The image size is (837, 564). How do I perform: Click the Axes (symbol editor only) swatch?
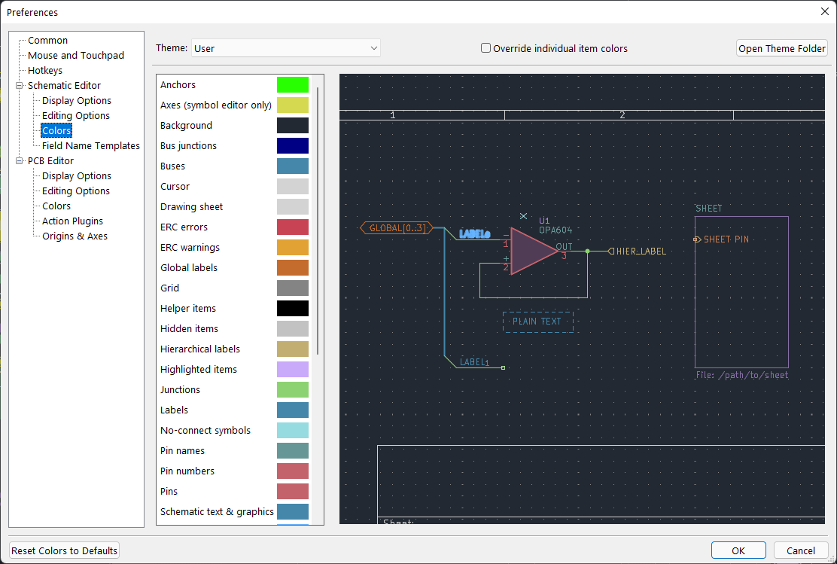pos(293,105)
